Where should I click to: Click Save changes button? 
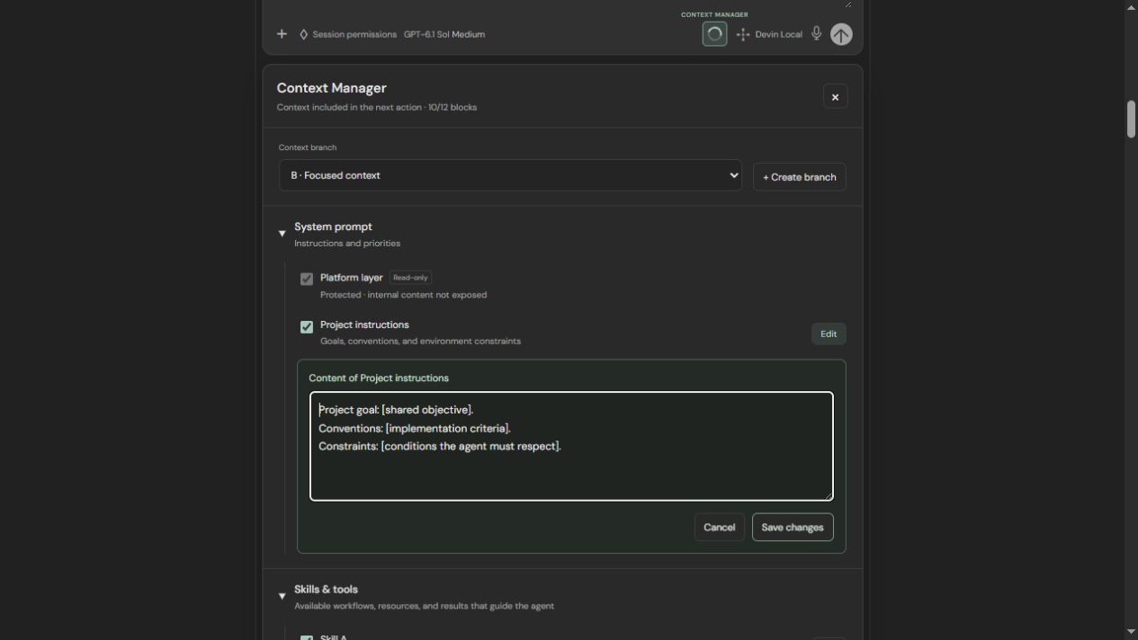(x=793, y=528)
